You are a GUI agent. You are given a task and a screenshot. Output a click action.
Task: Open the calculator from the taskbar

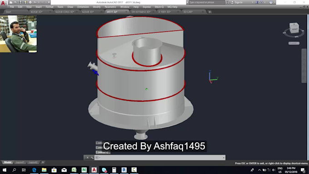pos(114,170)
